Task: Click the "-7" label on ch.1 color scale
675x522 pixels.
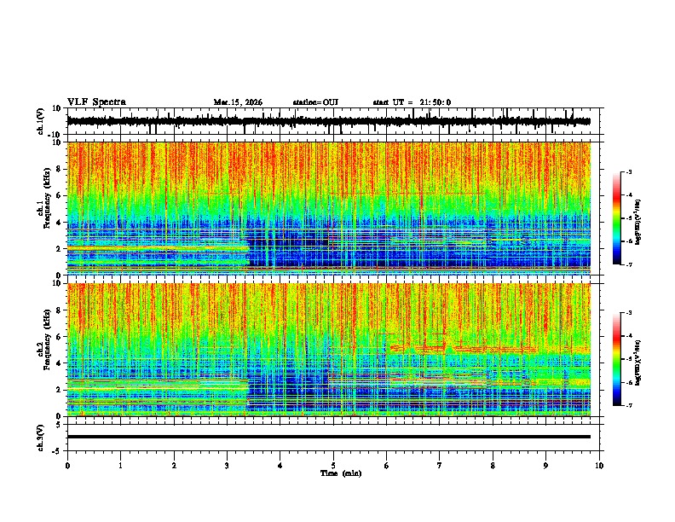Action: [x=629, y=264]
